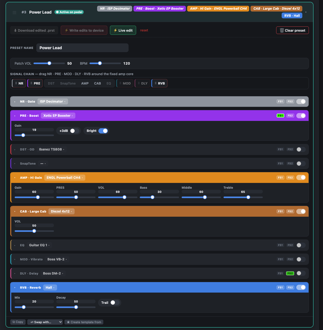This screenshot has width=323, height=330.
Task: Turn off the AMP Hi Gain toggle
Action: 301,178
